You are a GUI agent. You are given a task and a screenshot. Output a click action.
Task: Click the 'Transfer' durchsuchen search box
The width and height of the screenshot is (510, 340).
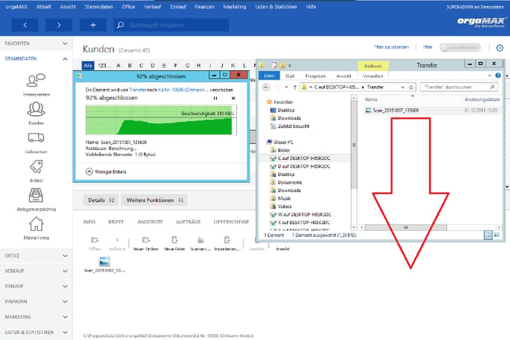(x=460, y=87)
